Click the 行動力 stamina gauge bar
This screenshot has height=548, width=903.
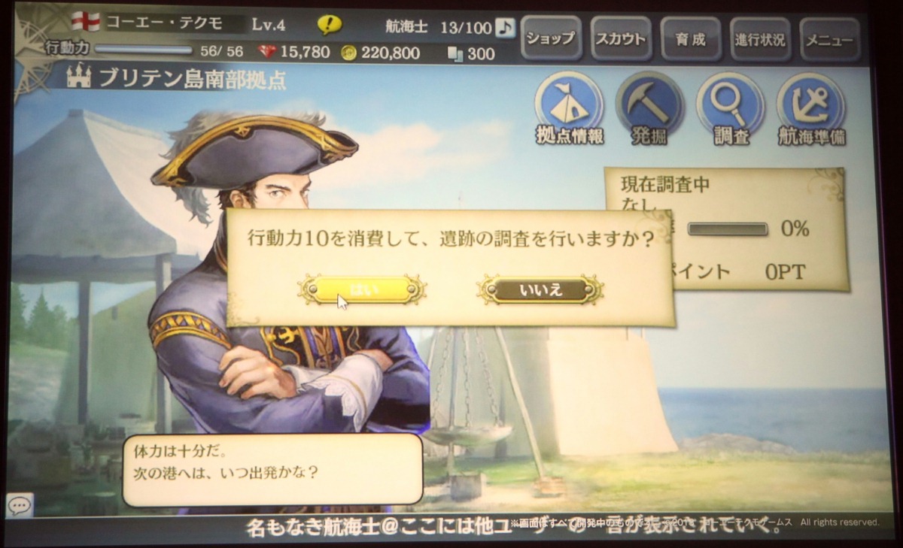[144, 50]
